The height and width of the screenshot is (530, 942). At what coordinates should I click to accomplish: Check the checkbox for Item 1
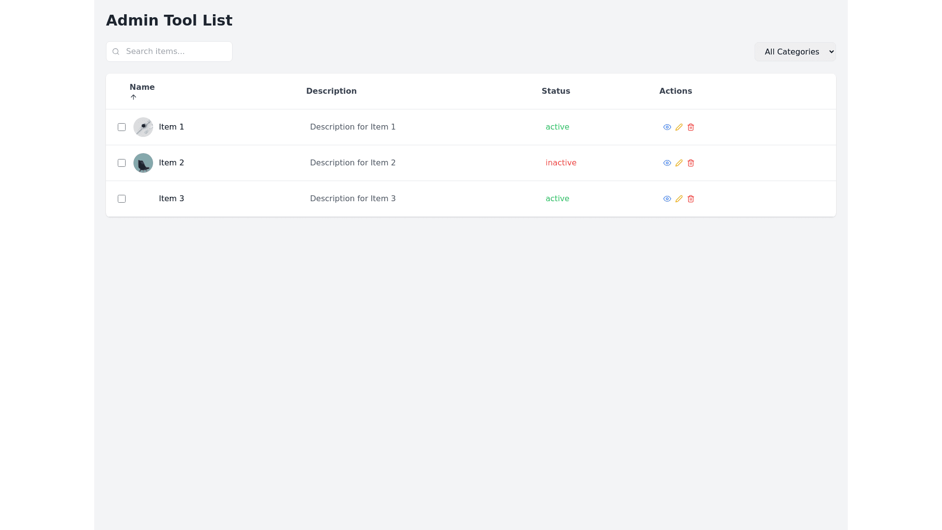(122, 127)
